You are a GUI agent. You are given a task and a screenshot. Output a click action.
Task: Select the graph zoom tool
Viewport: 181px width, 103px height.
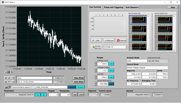(9, 72)
